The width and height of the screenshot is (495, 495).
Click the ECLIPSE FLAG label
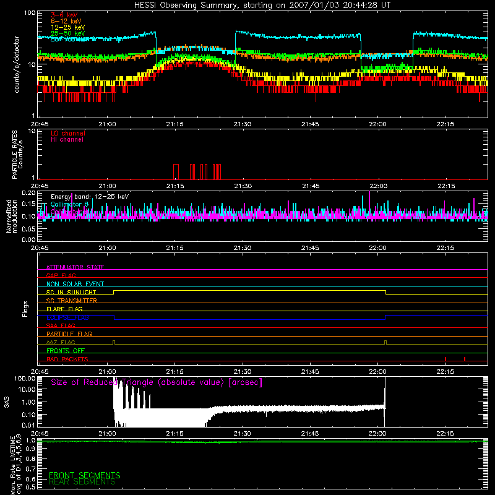[x=67, y=317]
